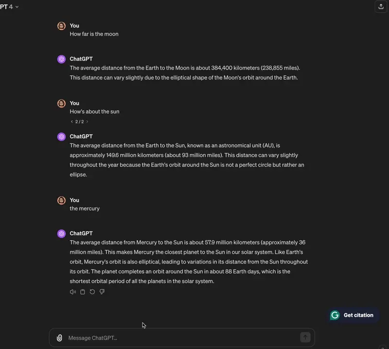Go to previous version of edited message
389x349 pixels.
click(72, 122)
